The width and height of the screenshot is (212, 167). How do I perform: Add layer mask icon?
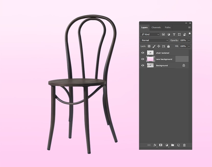click(x=161, y=145)
